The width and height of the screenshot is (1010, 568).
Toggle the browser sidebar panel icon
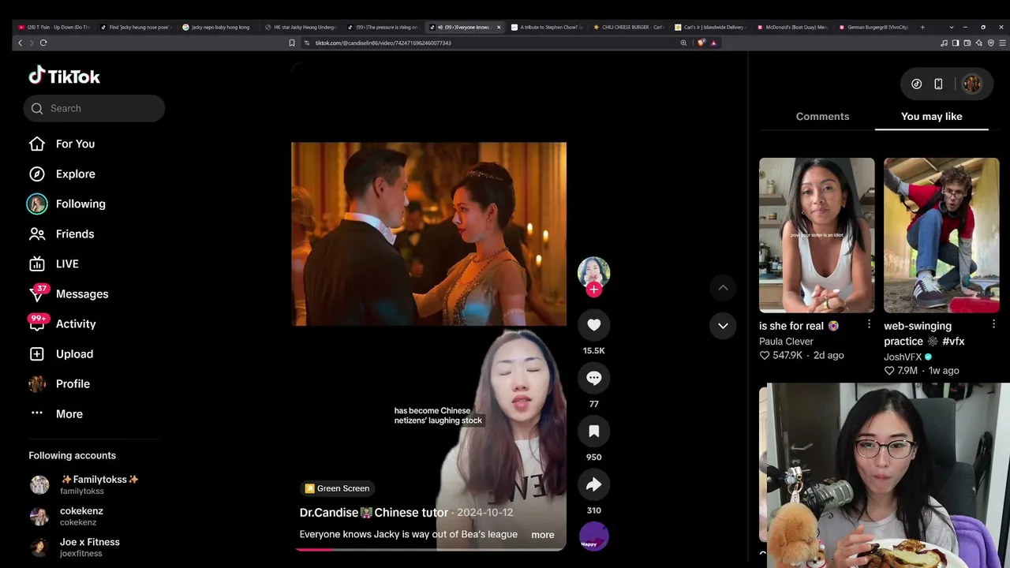(956, 43)
